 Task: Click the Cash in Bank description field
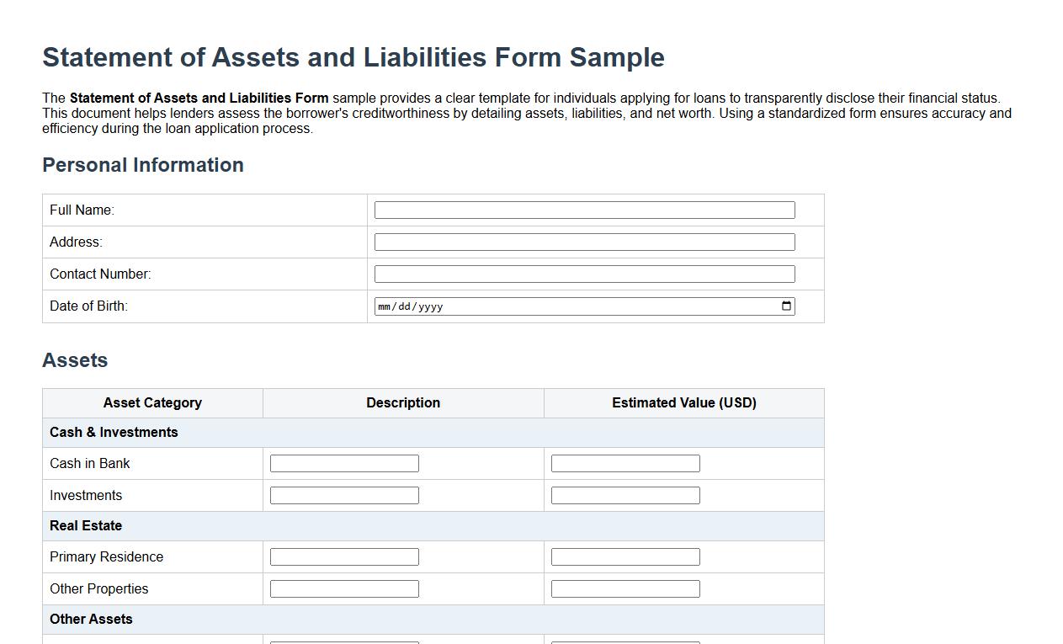(x=343, y=462)
